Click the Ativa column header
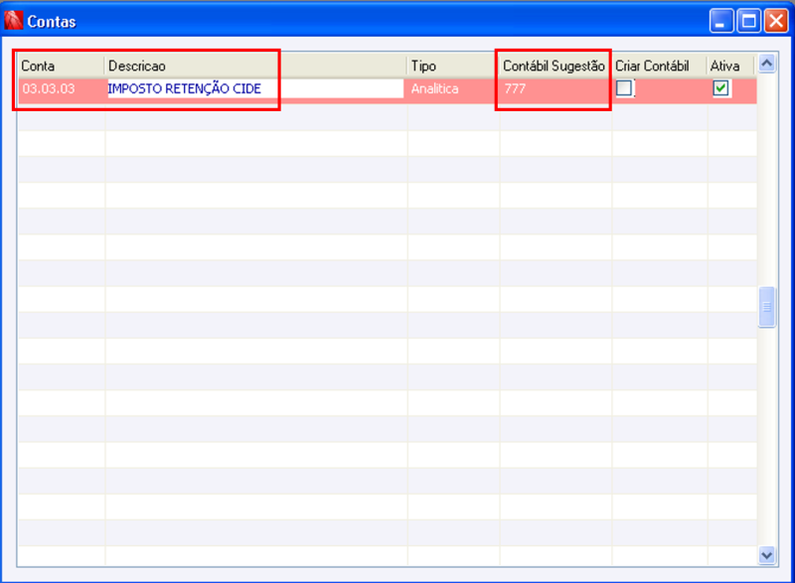This screenshot has width=795, height=583. click(x=728, y=64)
